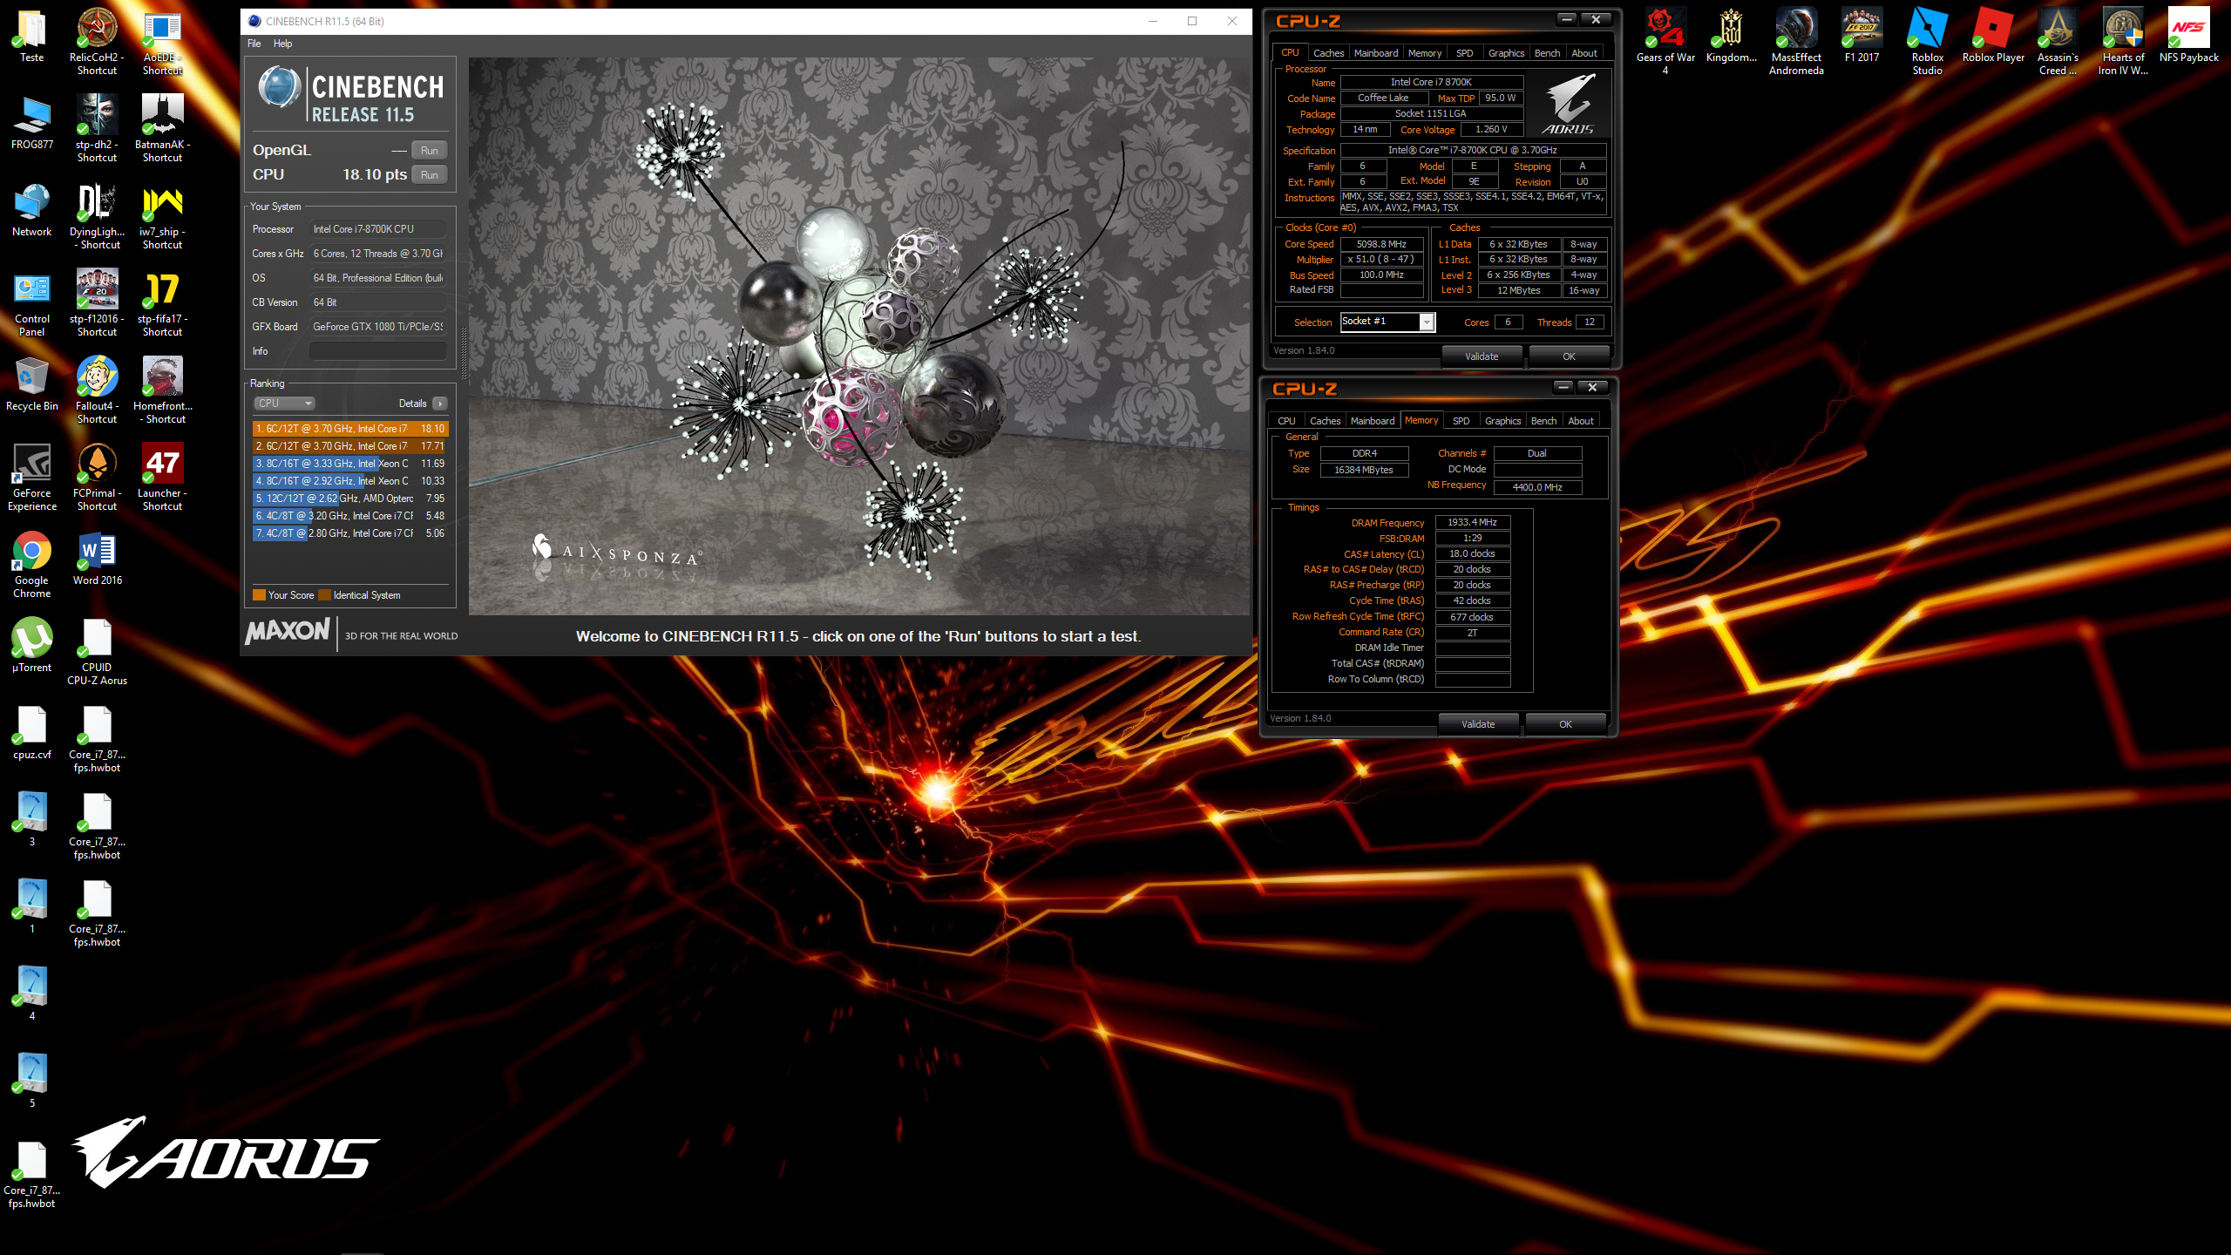2231x1255 pixels.
Task: Click OK in upper CPU-Z window
Action: 1569,356
